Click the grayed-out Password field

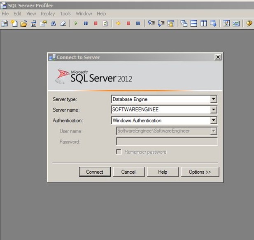click(167, 142)
